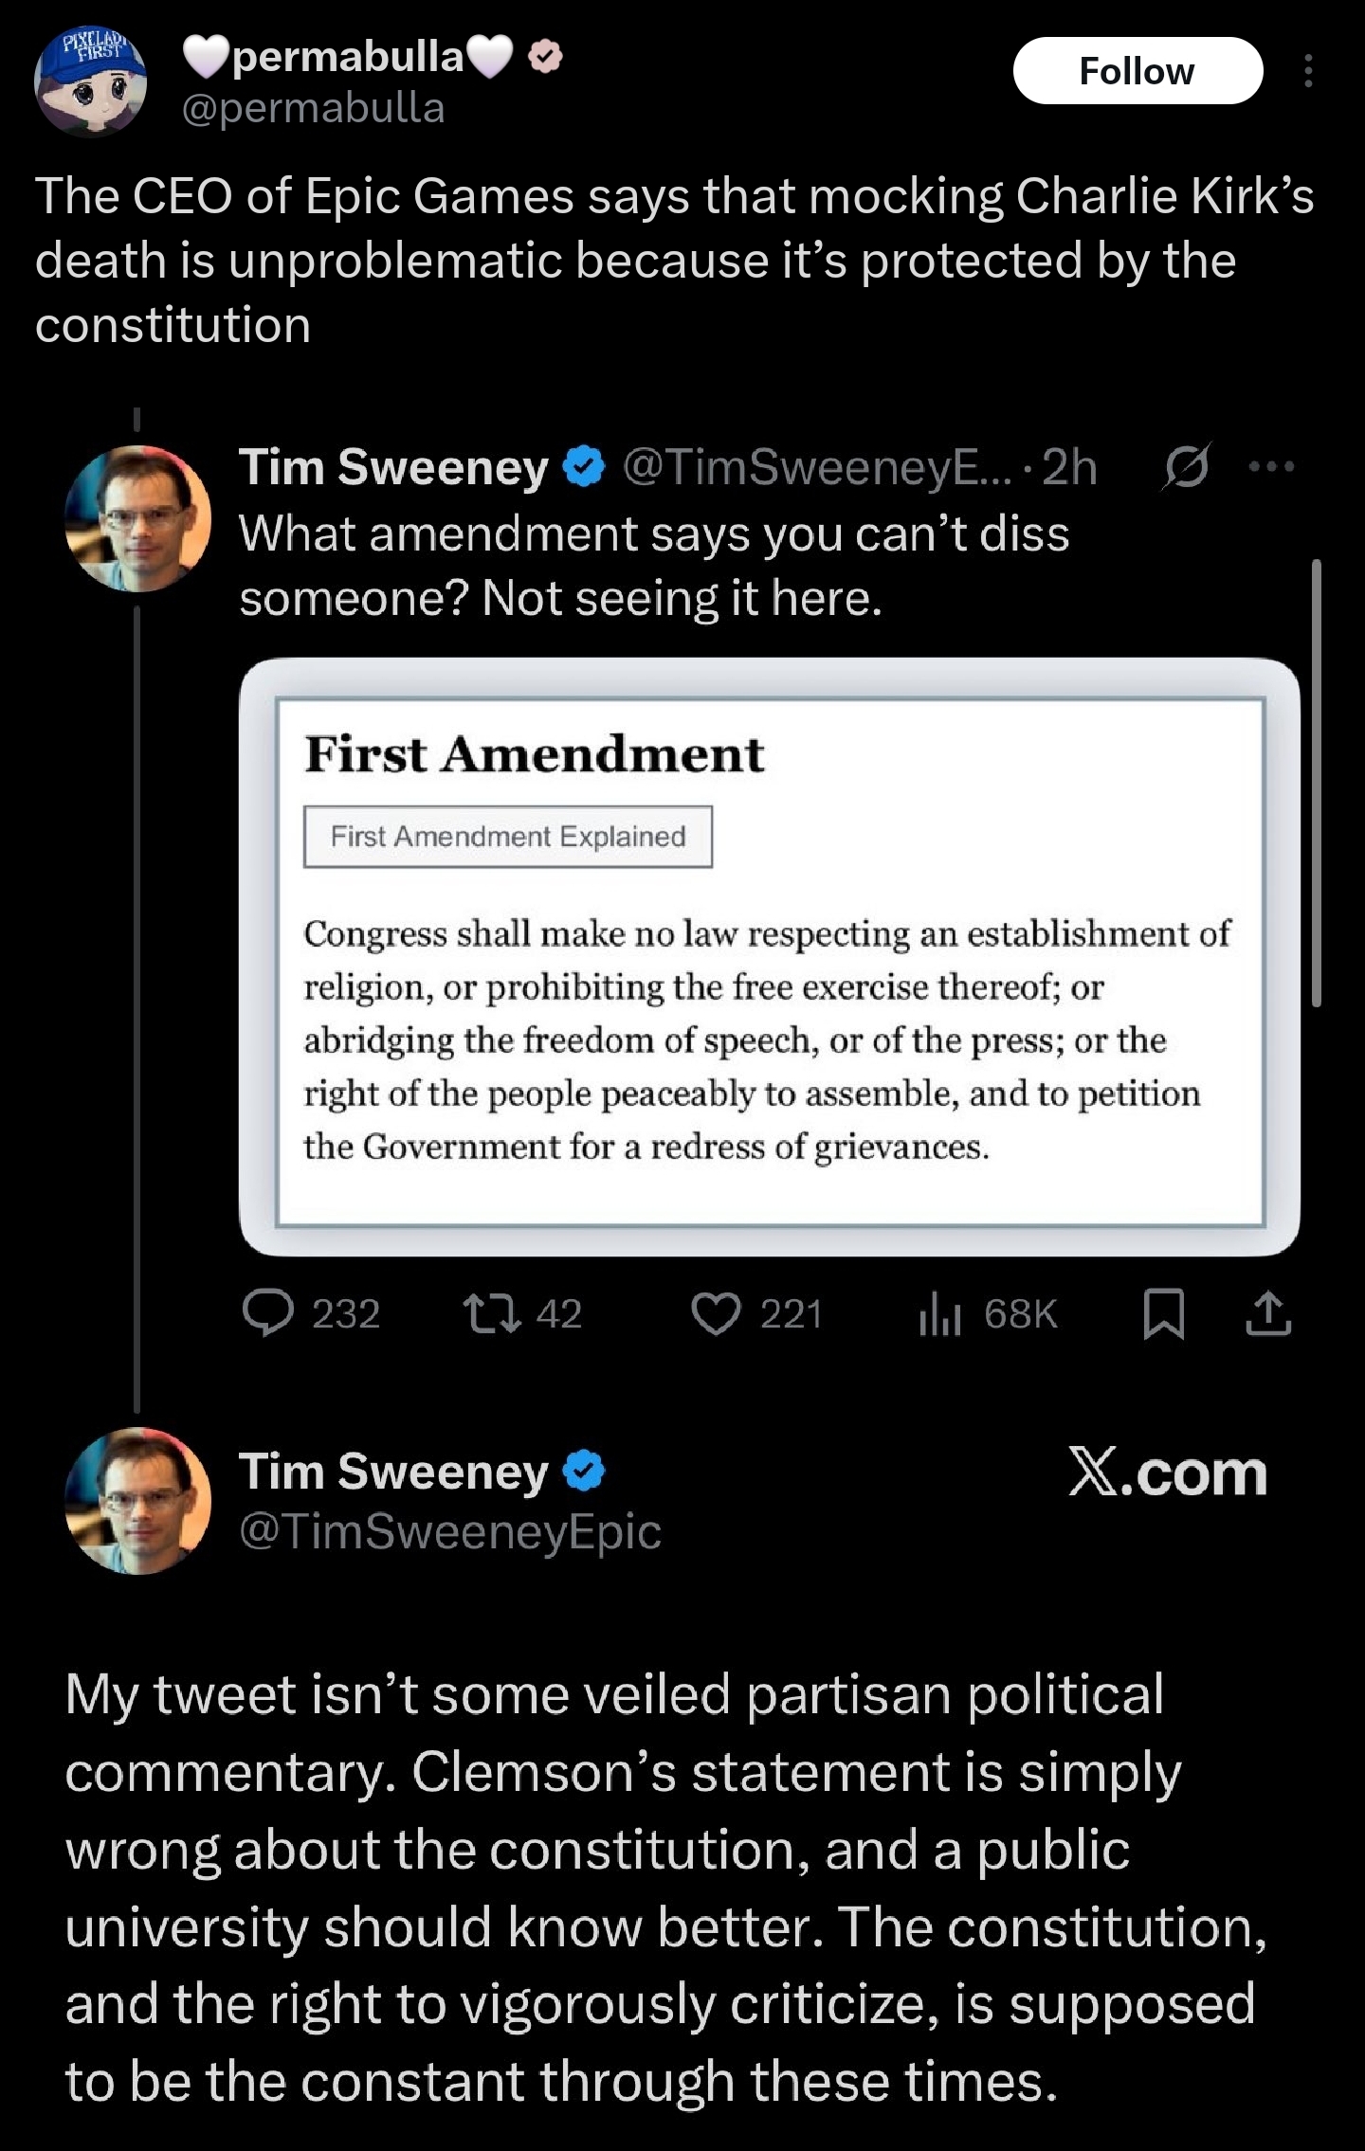
Task: Open the @permabulla handle link
Action: 313,109
